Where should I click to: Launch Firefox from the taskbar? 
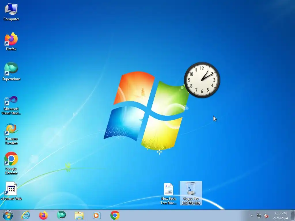(x=43, y=215)
